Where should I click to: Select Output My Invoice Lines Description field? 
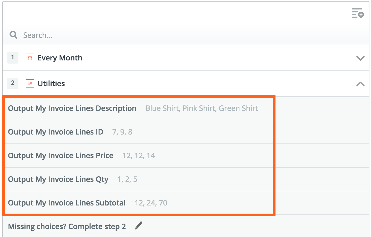click(x=72, y=108)
